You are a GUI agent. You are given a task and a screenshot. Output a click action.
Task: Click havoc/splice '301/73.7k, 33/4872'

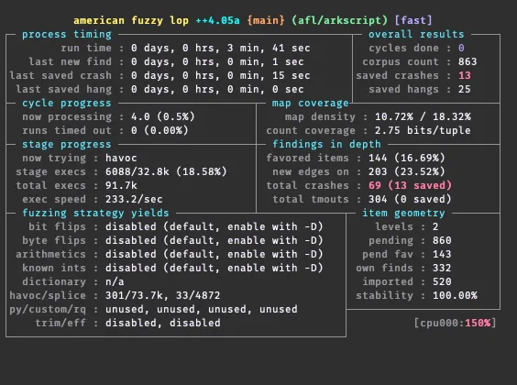(x=163, y=296)
